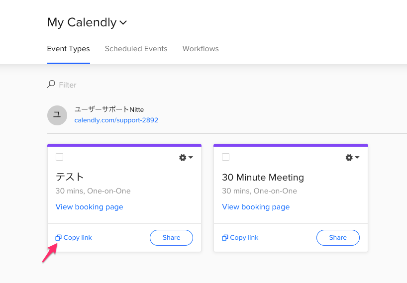Open the Workflows tab

pyautogui.click(x=201, y=49)
